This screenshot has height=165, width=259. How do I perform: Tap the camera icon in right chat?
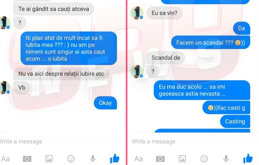pyautogui.click(x=160, y=159)
